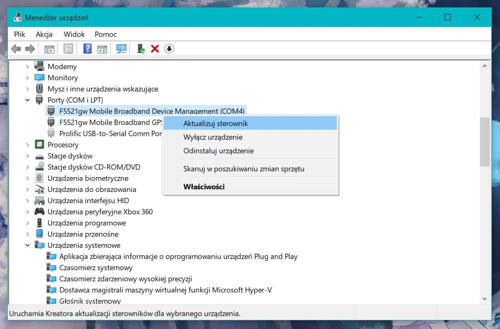Click the Update driver green arrow icon

(x=141, y=49)
